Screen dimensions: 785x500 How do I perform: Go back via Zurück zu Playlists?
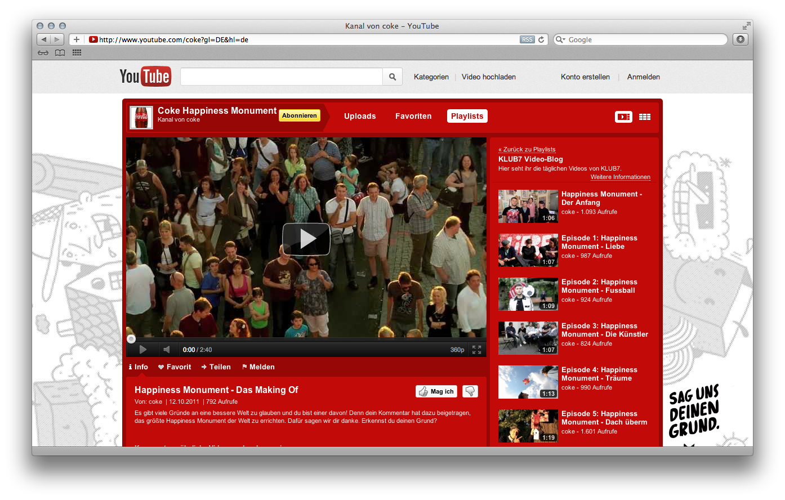[527, 149]
